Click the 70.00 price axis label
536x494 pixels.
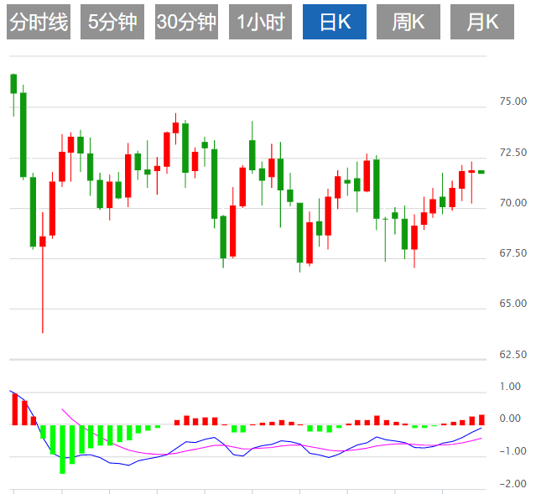pyautogui.click(x=513, y=203)
